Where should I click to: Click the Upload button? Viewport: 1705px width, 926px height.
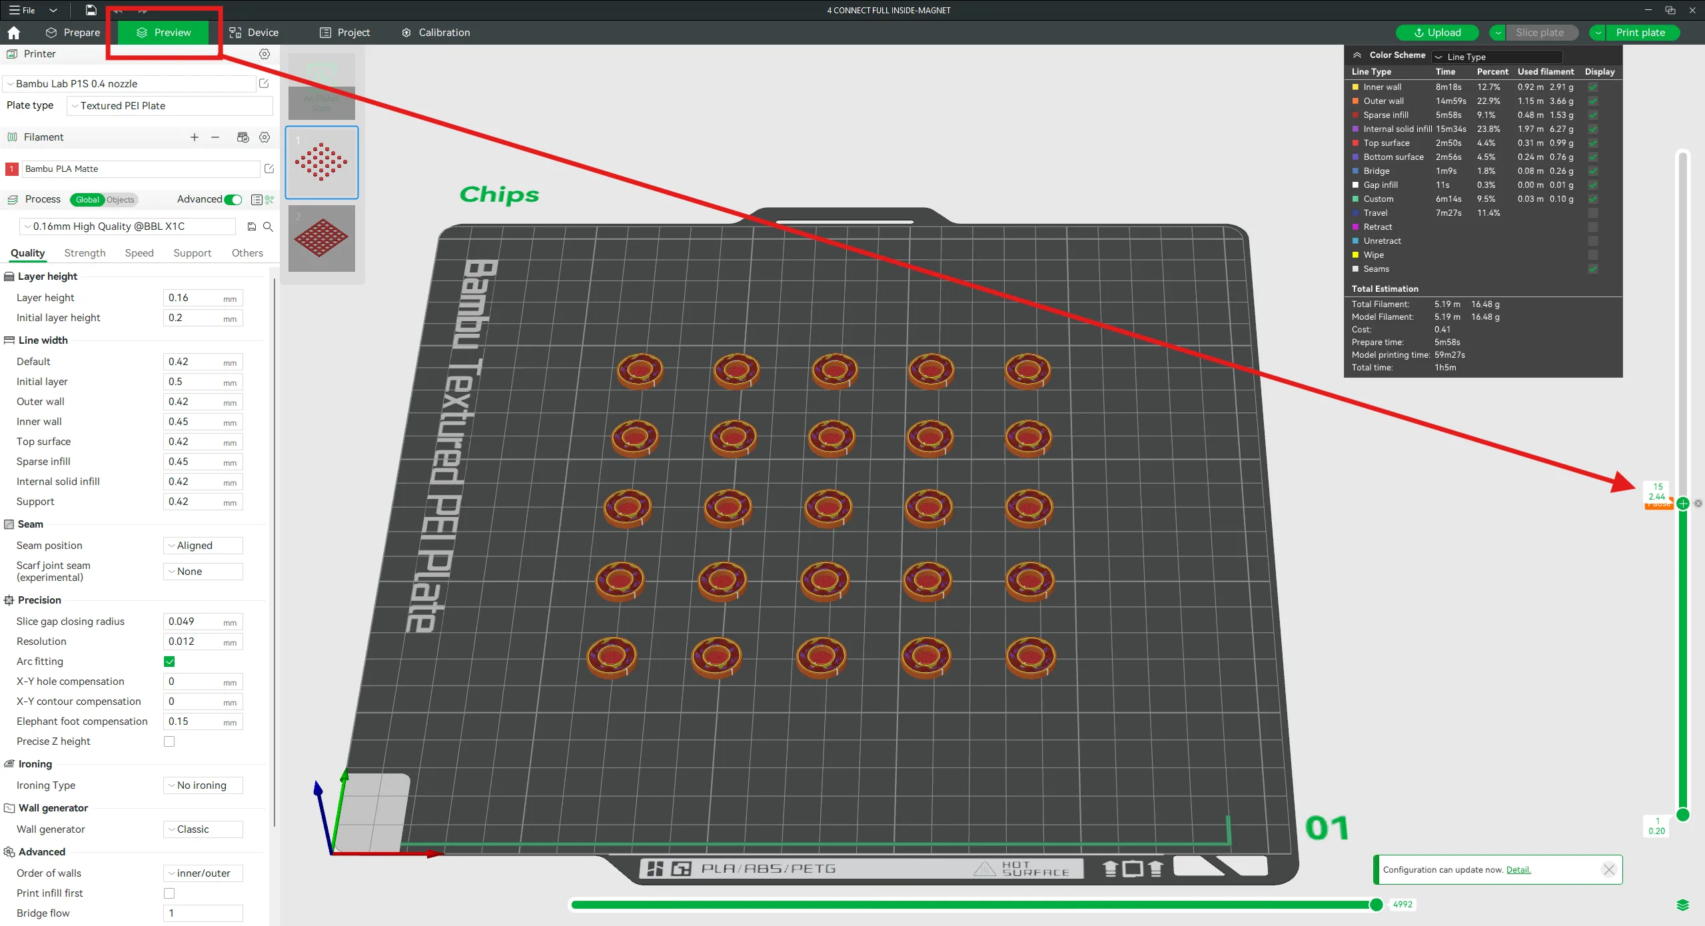click(x=1437, y=33)
